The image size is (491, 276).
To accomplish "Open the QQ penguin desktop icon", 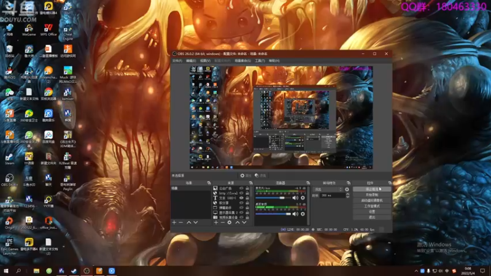I will click(9, 72).
